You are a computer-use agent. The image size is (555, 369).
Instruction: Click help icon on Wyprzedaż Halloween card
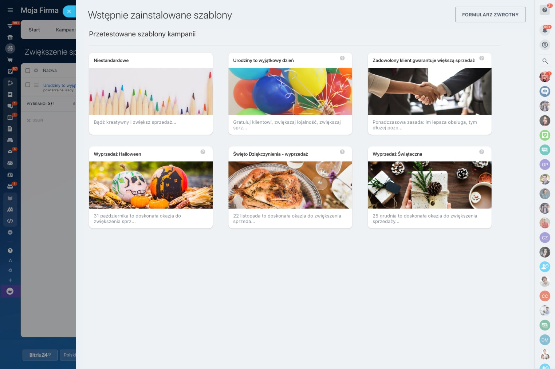coord(203,152)
